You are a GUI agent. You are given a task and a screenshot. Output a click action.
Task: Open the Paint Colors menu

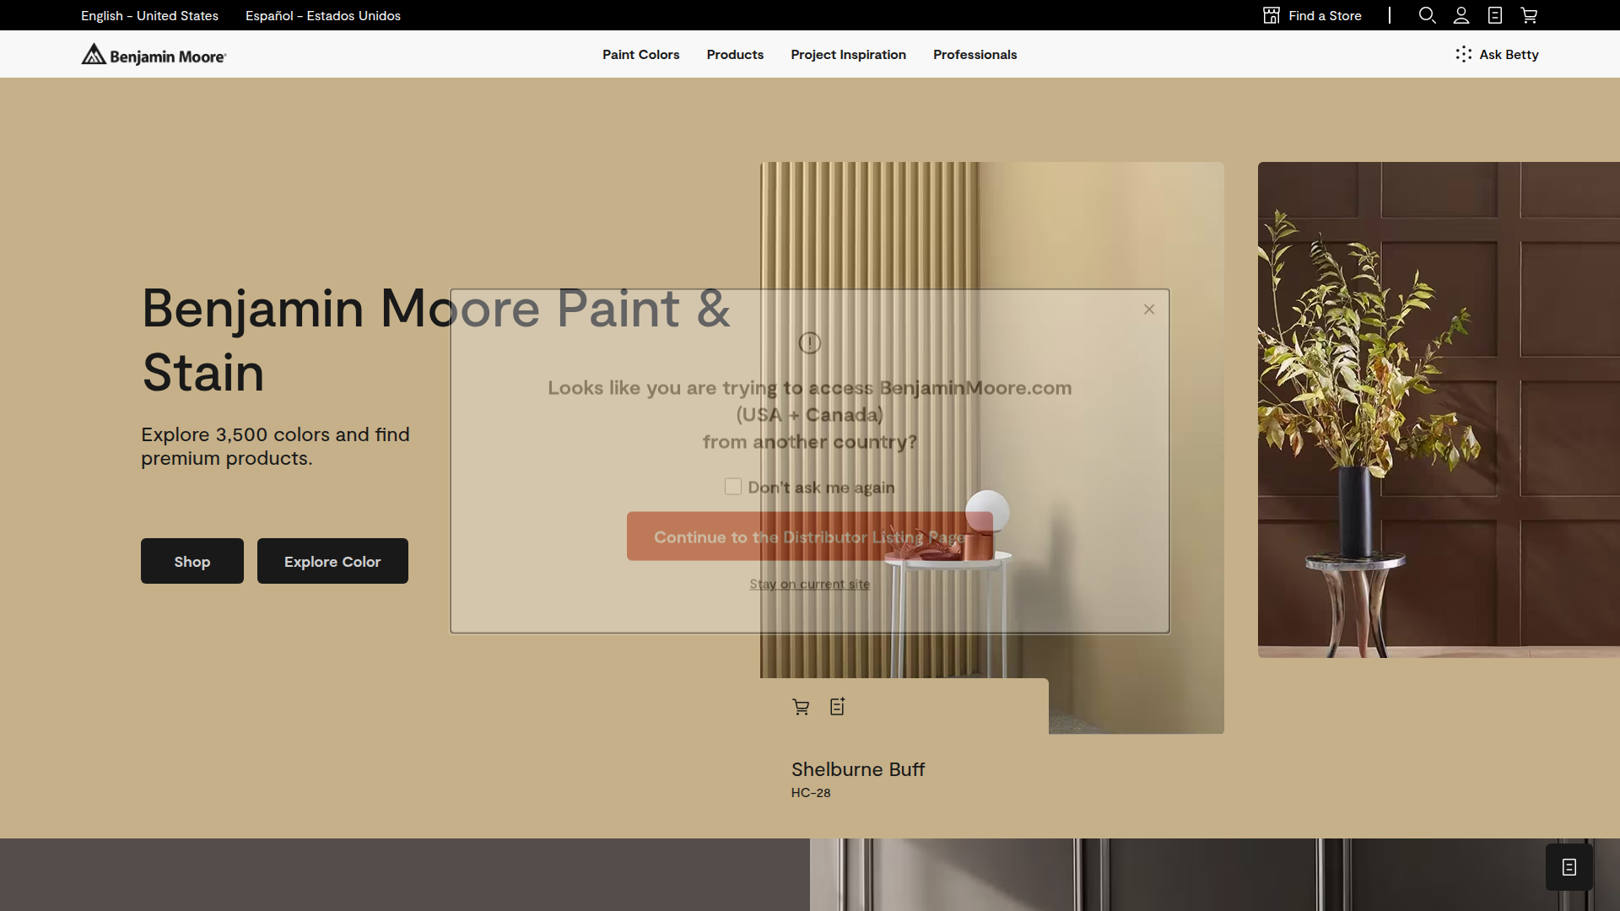tap(640, 54)
